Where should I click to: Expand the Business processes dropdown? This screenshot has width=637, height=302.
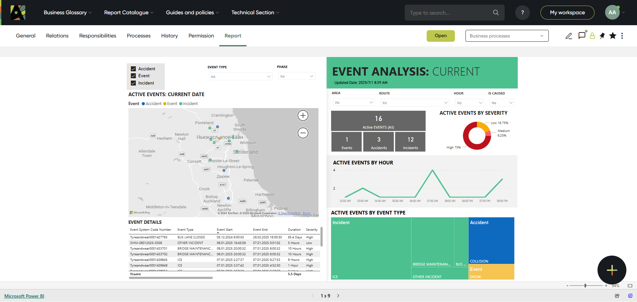pos(507,36)
